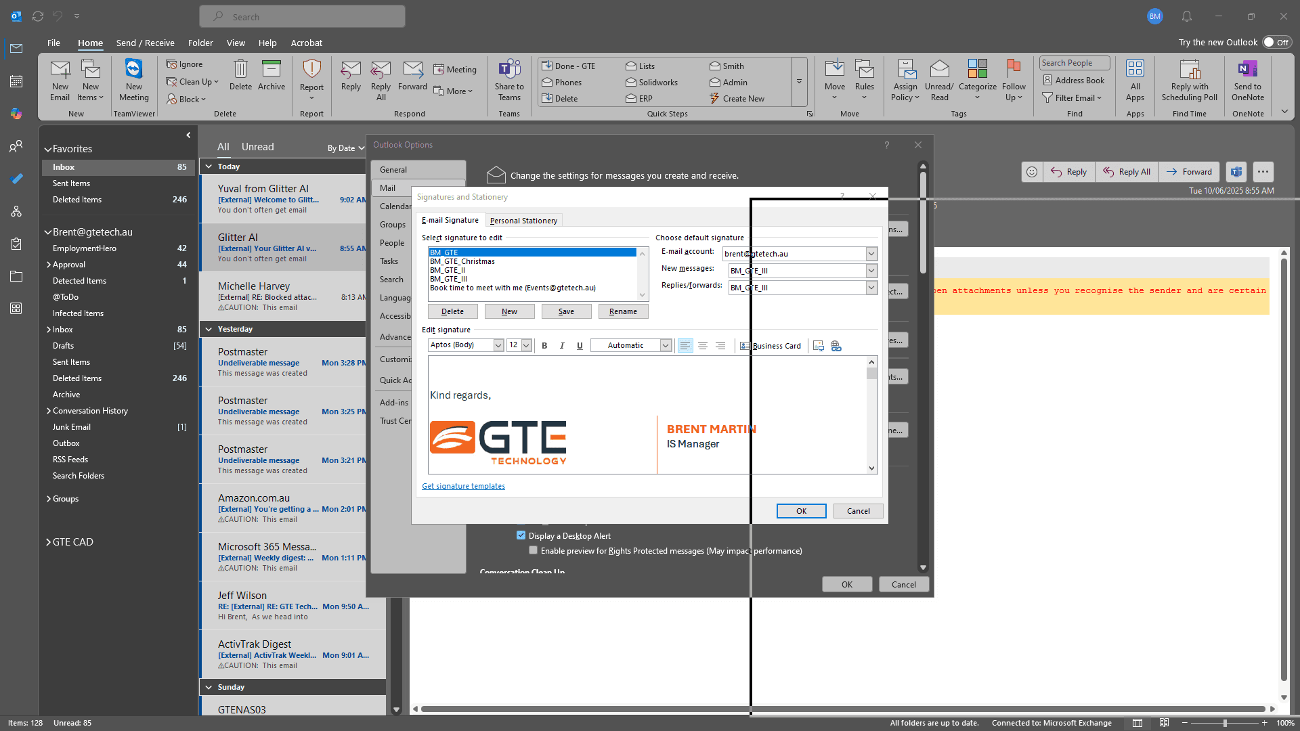Click the Follow Up flag icon
The image size is (1300, 731).
click(1014, 80)
